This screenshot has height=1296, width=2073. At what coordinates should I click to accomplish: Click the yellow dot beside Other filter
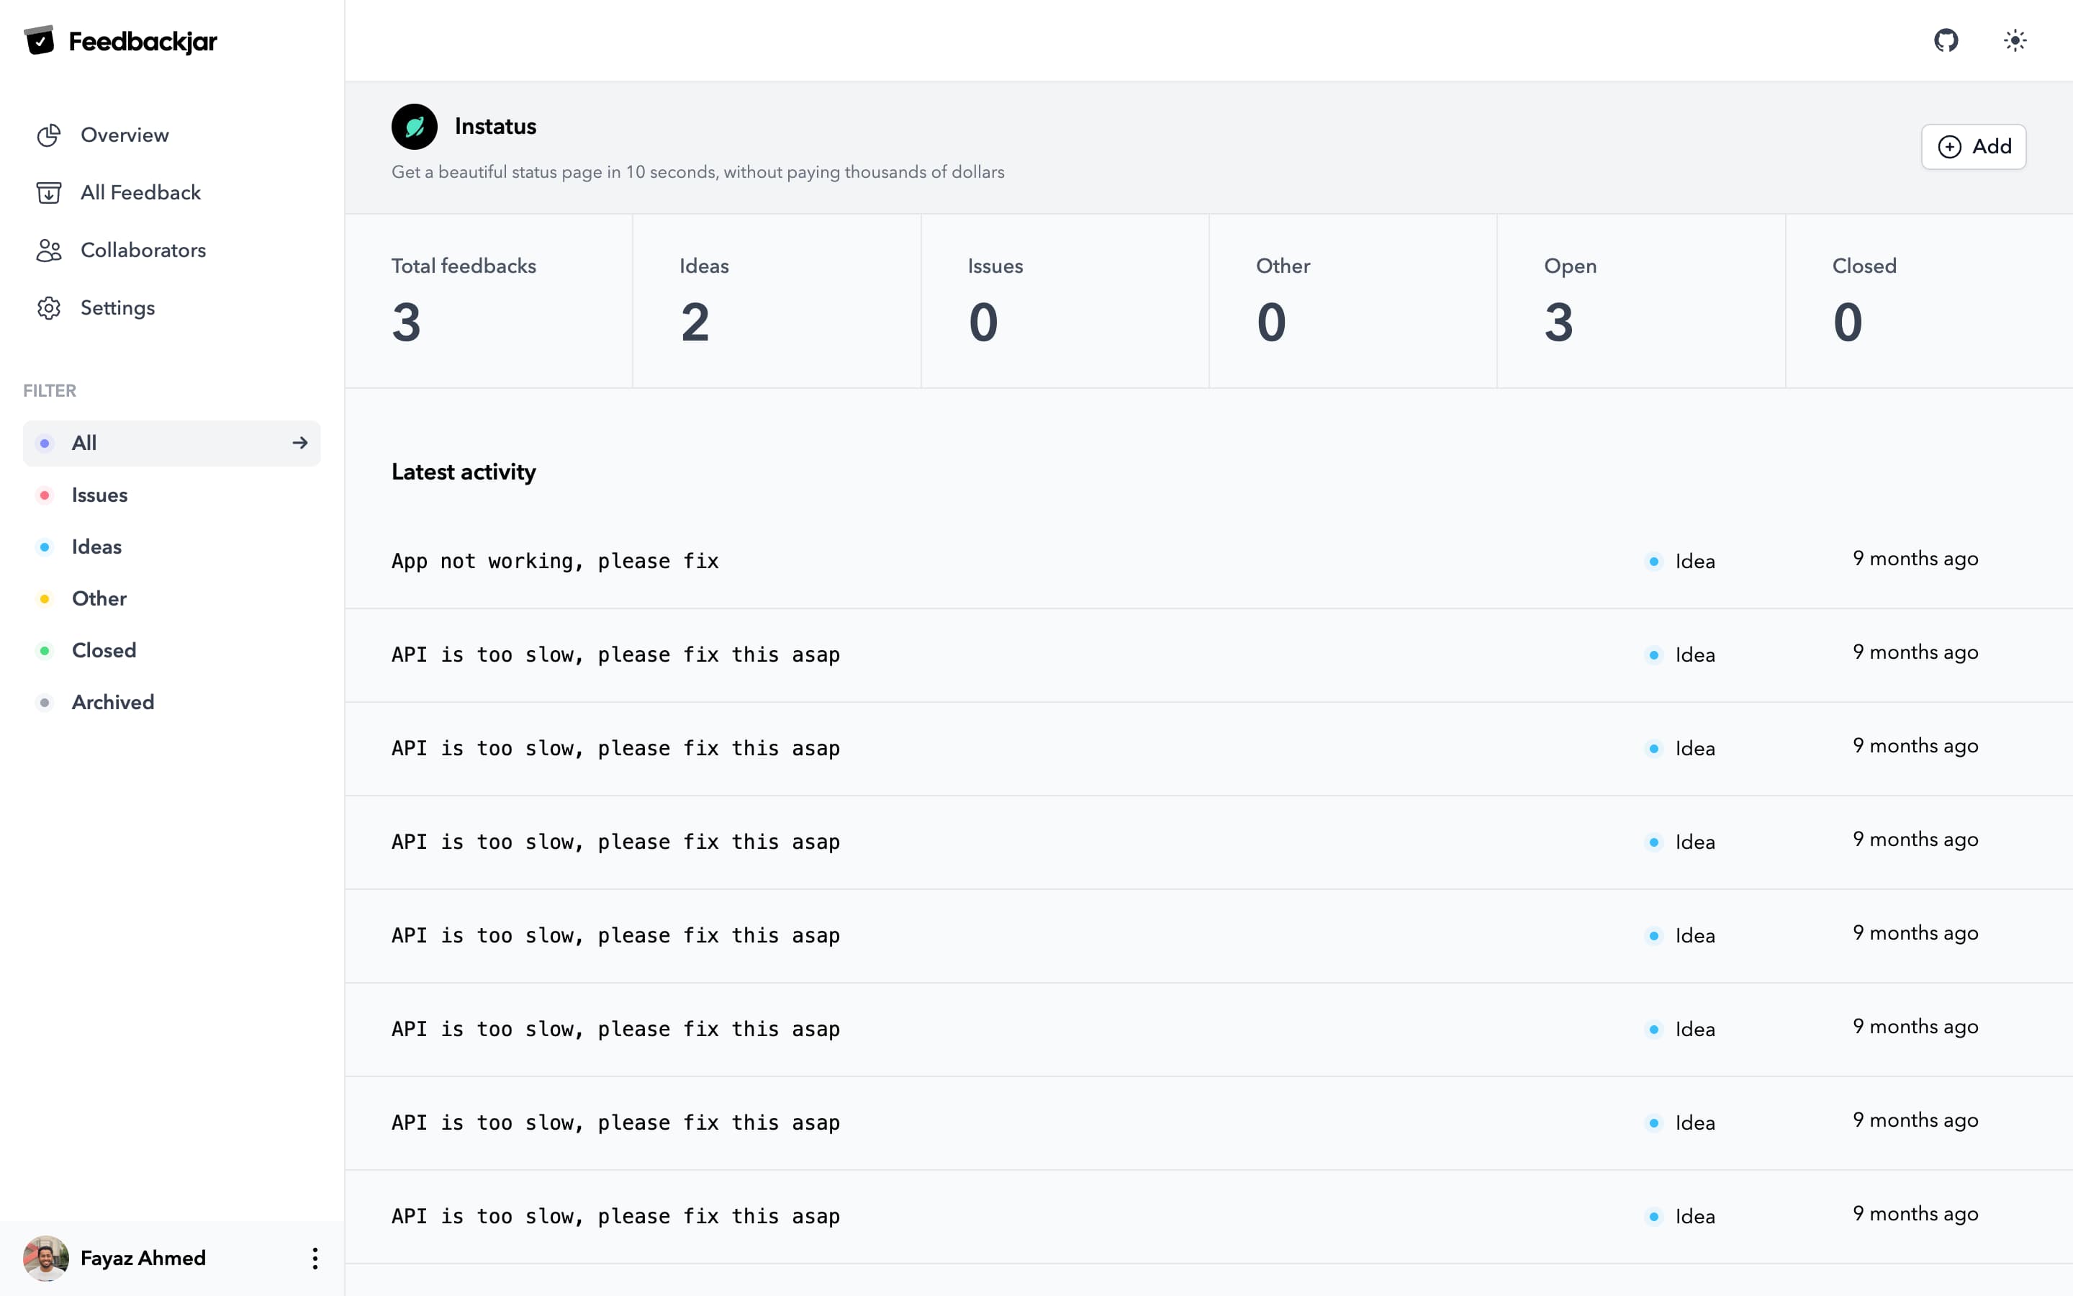(45, 598)
